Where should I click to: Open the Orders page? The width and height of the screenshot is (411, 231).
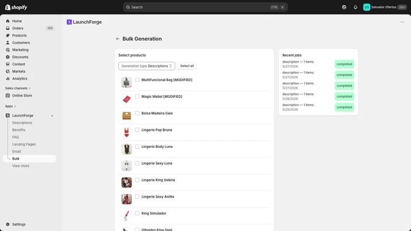17,28
